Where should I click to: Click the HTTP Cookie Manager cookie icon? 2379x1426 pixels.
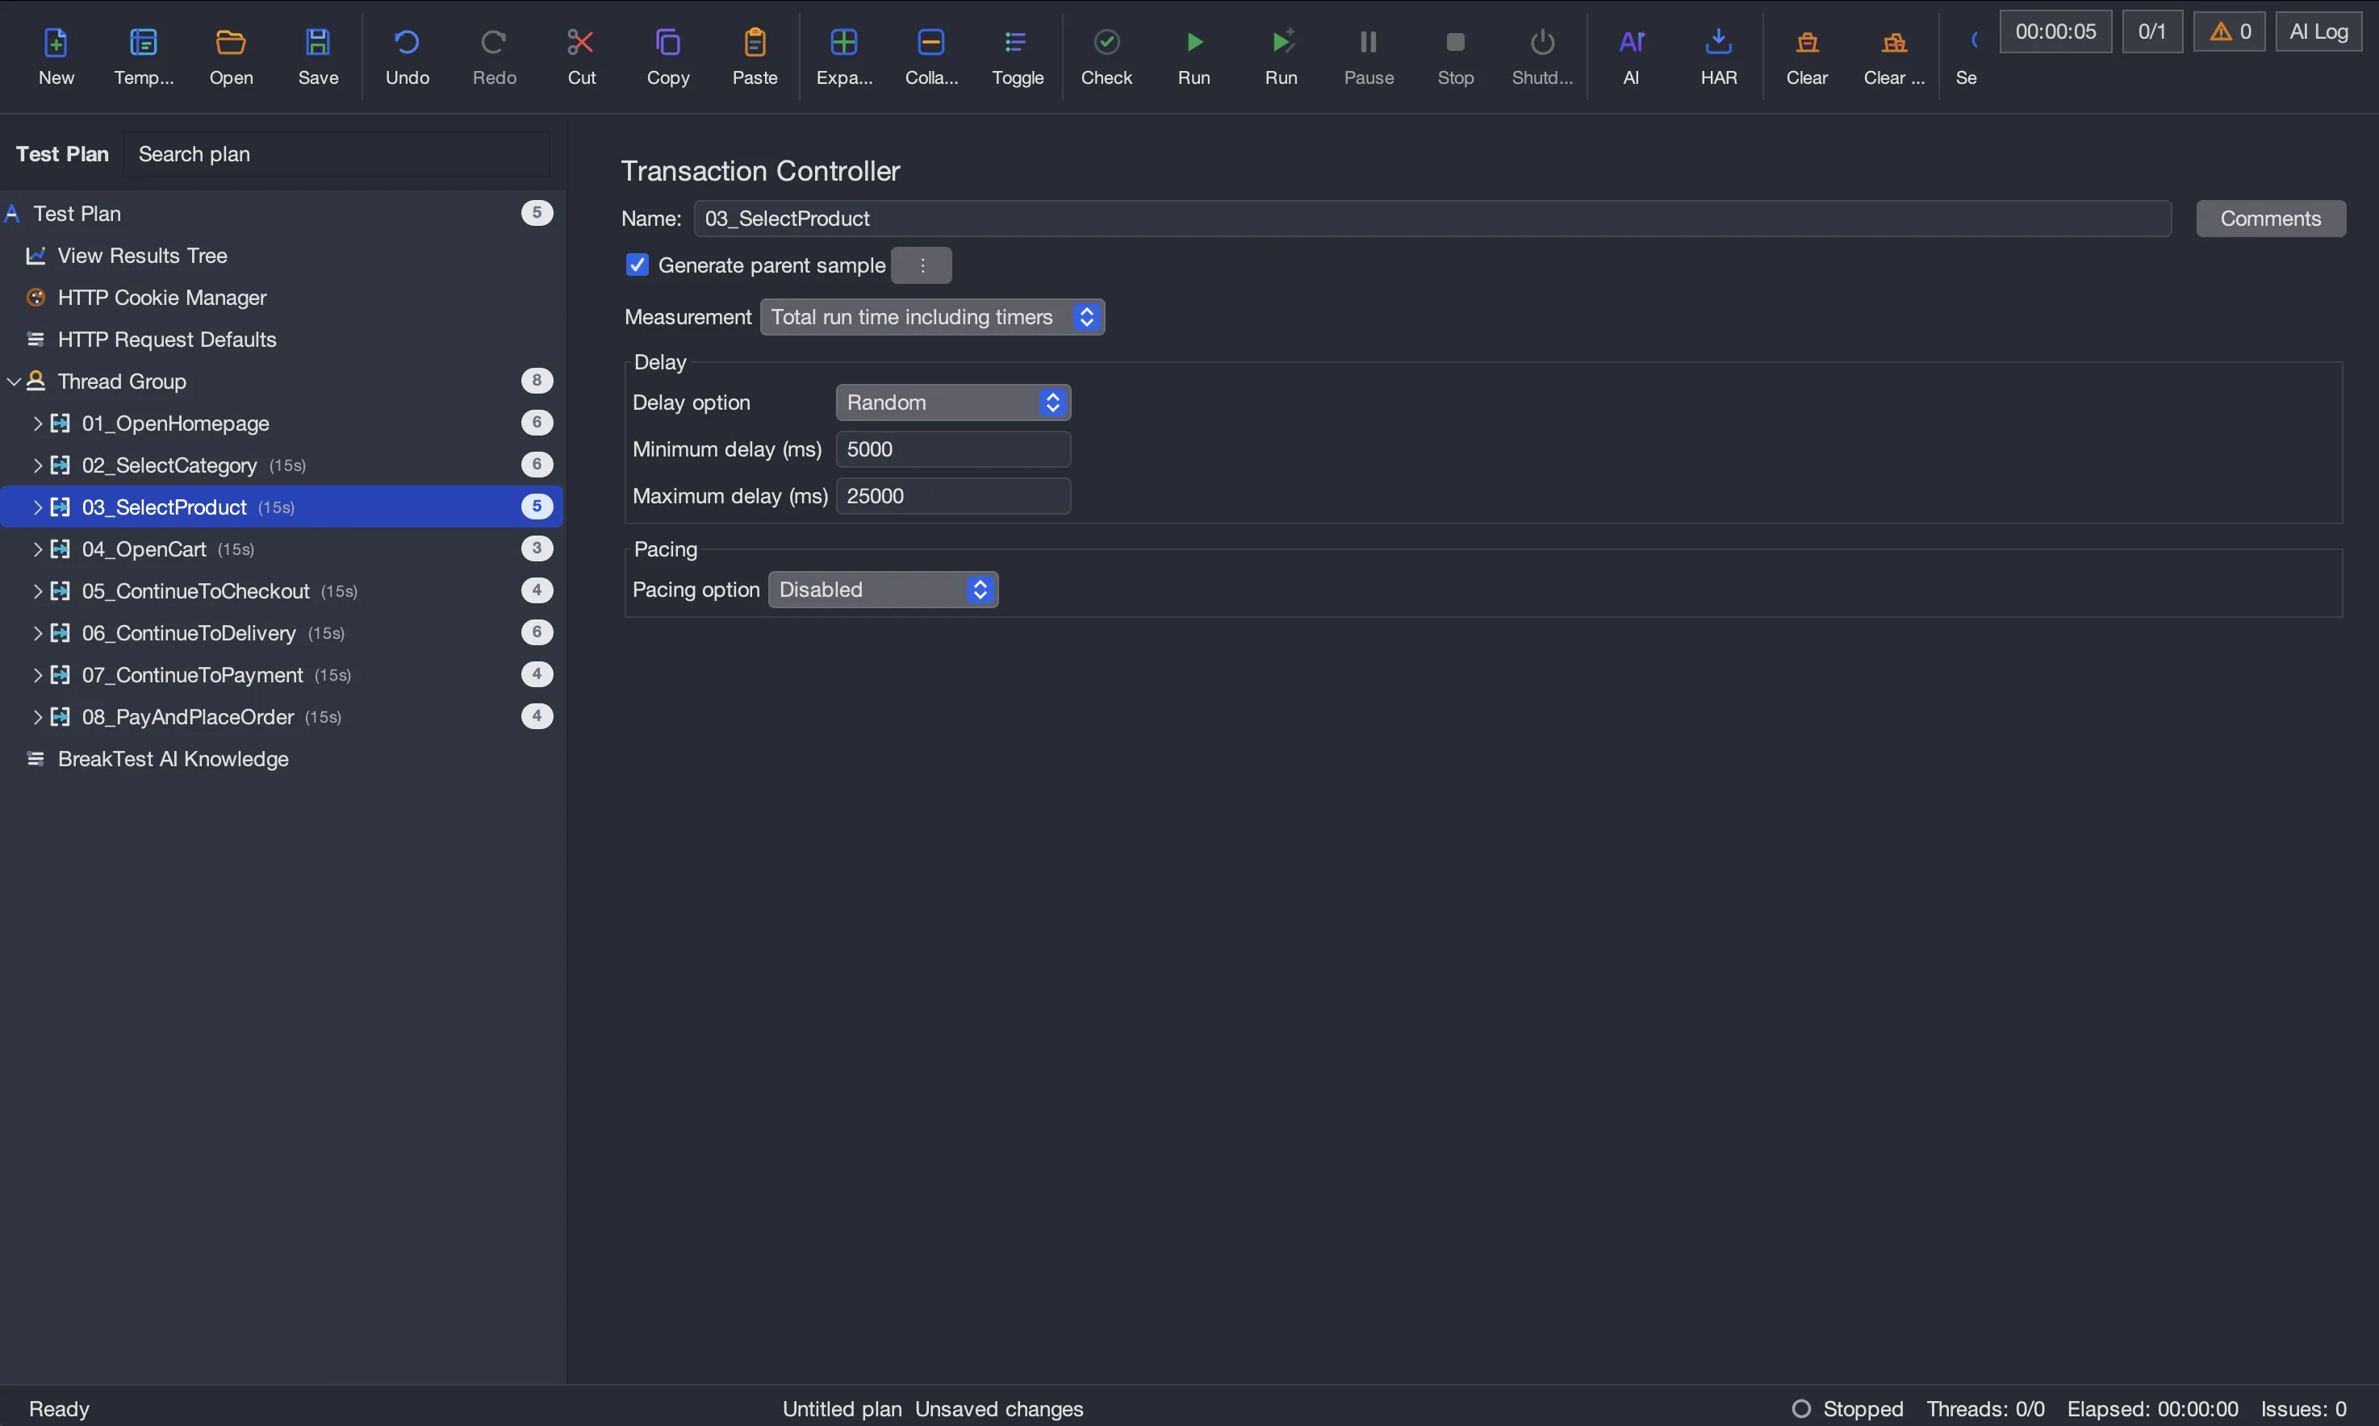pyautogui.click(x=36, y=298)
